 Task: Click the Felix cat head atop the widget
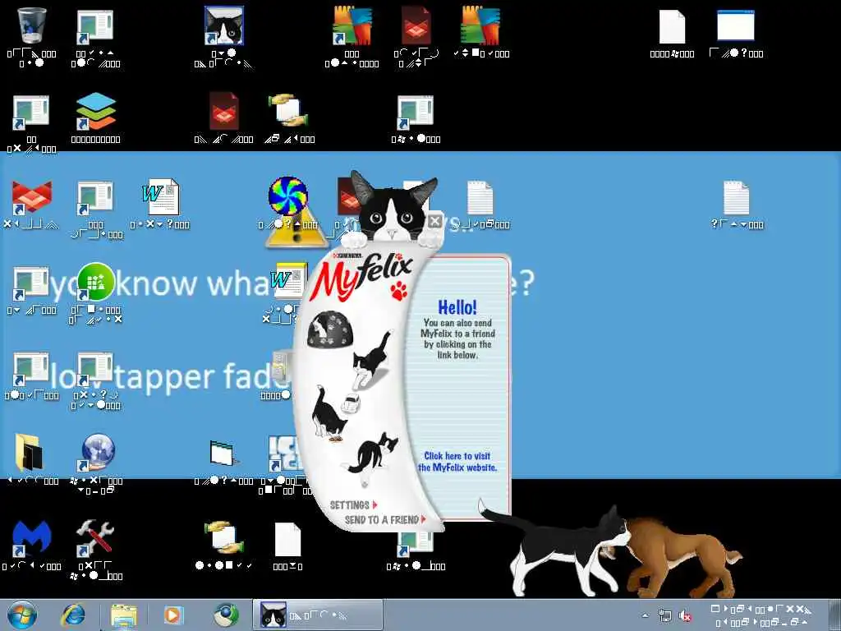pos(393,208)
